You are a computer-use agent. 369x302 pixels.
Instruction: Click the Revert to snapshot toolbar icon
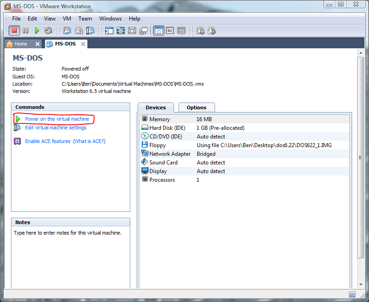click(x=79, y=31)
